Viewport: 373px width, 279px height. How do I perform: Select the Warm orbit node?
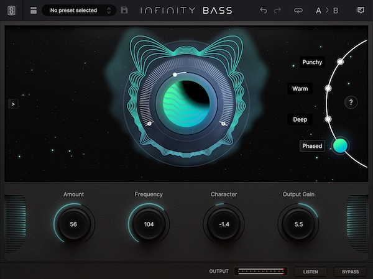(x=328, y=88)
